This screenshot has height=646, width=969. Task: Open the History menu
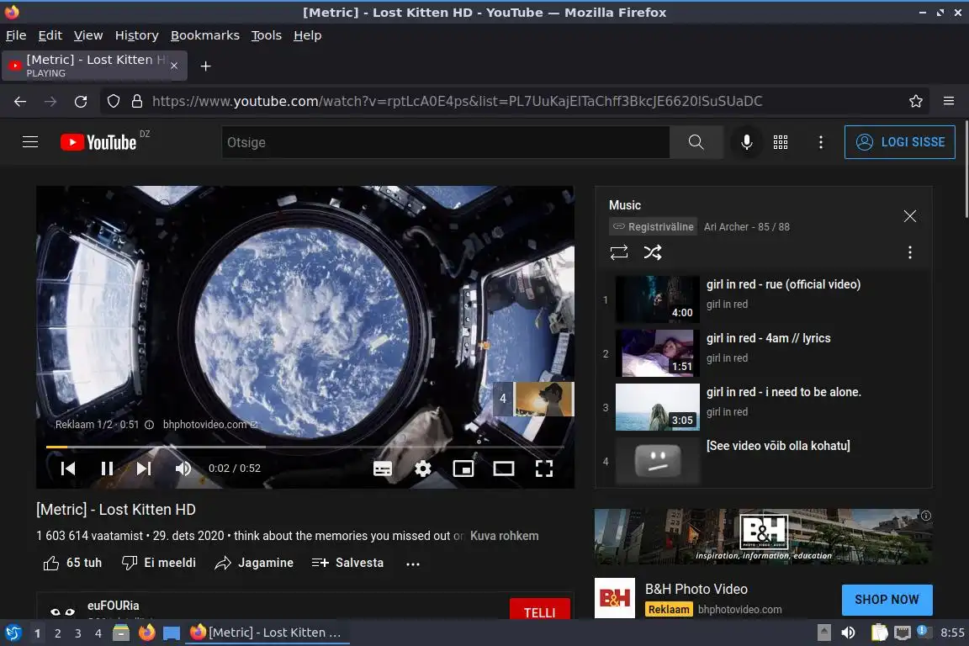point(136,35)
